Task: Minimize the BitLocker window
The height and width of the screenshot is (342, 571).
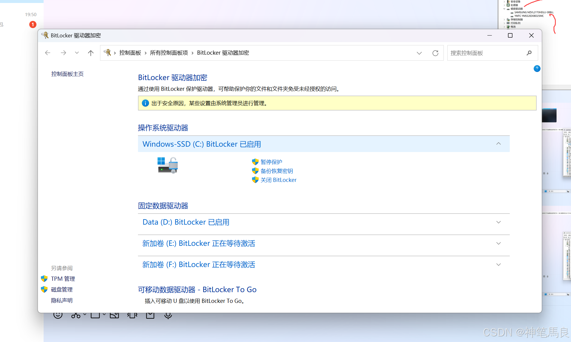Action: point(489,35)
